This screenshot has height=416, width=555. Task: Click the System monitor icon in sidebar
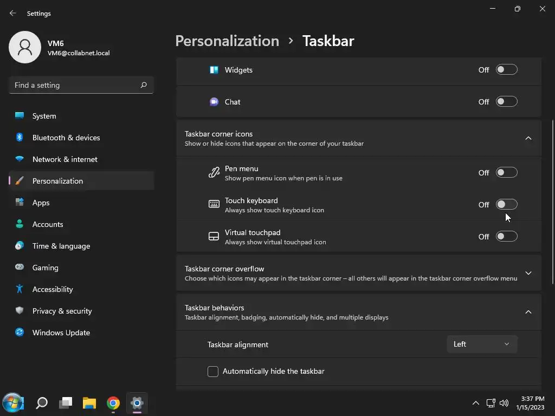[x=20, y=116]
